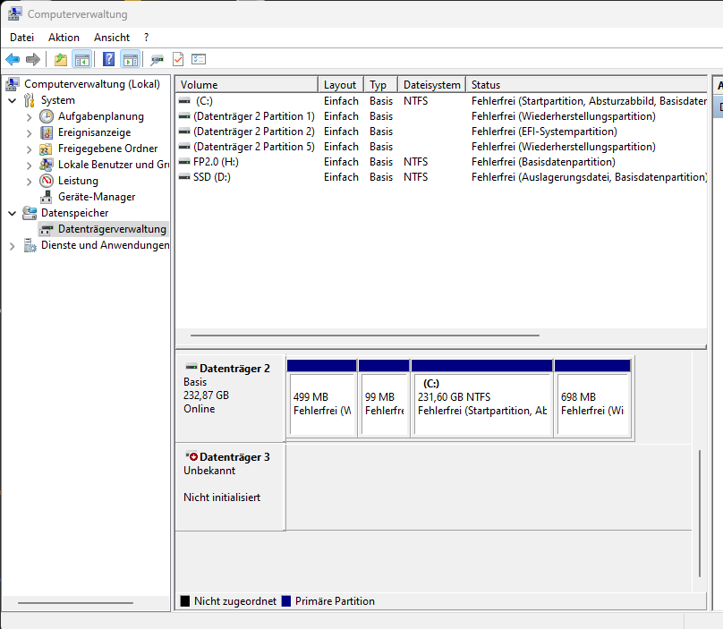Click the disk view vertical scrollbar

700,514
